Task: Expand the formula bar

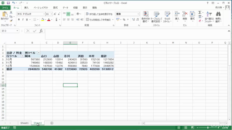Action: pyautogui.click(x=229, y=31)
